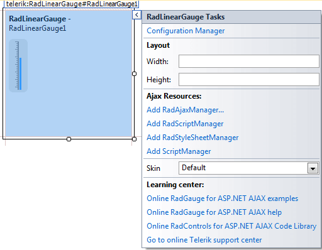Click the Default skin combo box text
Viewport: 322px width, 250px height.
(194, 168)
